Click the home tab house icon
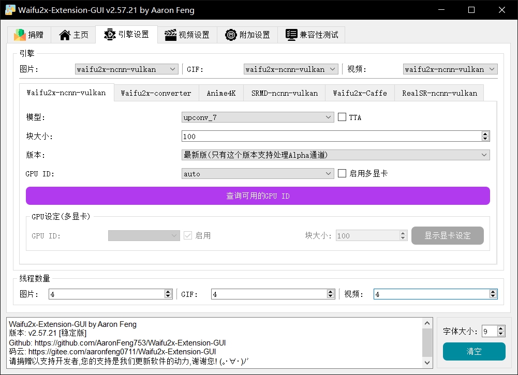 pos(65,35)
